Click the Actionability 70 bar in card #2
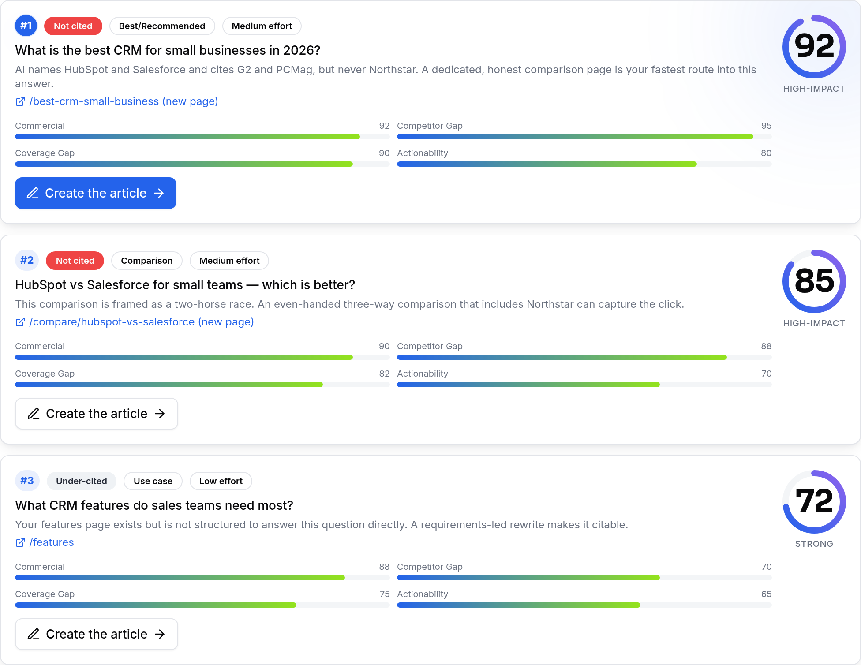Viewport: 861px width, 665px height. pos(584,385)
